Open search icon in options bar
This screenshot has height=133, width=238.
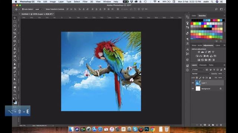[x=216, y=9]
